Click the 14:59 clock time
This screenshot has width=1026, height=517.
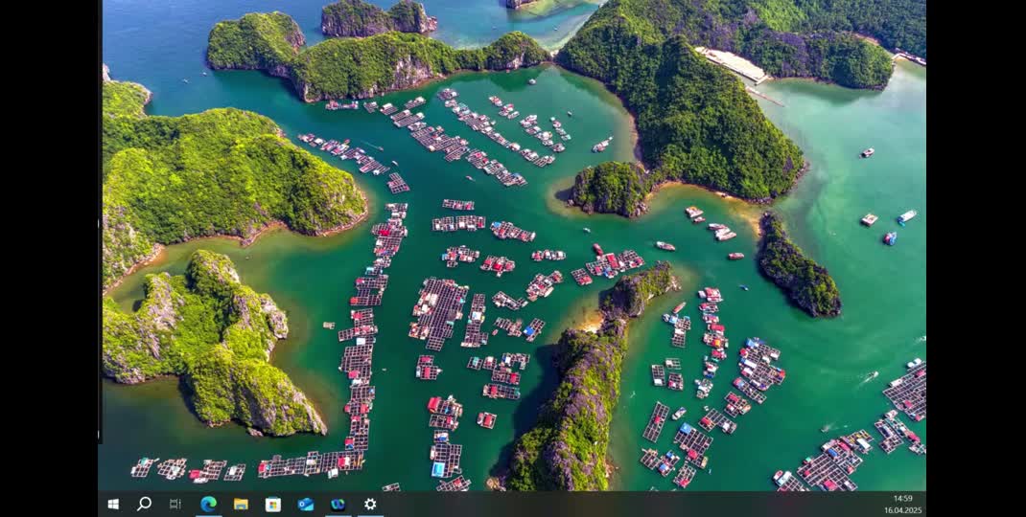click(x=902, y=498)
